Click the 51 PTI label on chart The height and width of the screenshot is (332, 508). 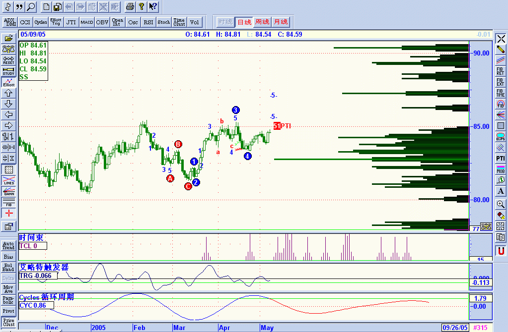click(x=282, y=126)
